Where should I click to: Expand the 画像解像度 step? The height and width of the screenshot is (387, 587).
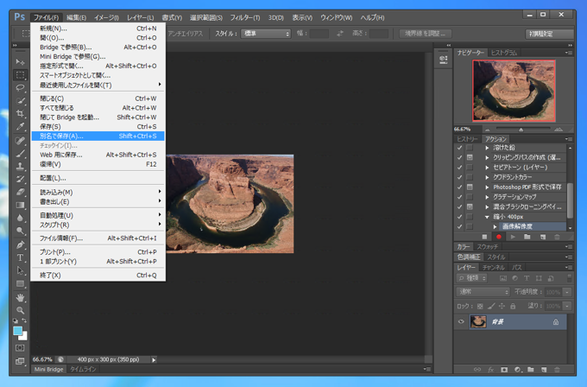[x=495, y=226]
